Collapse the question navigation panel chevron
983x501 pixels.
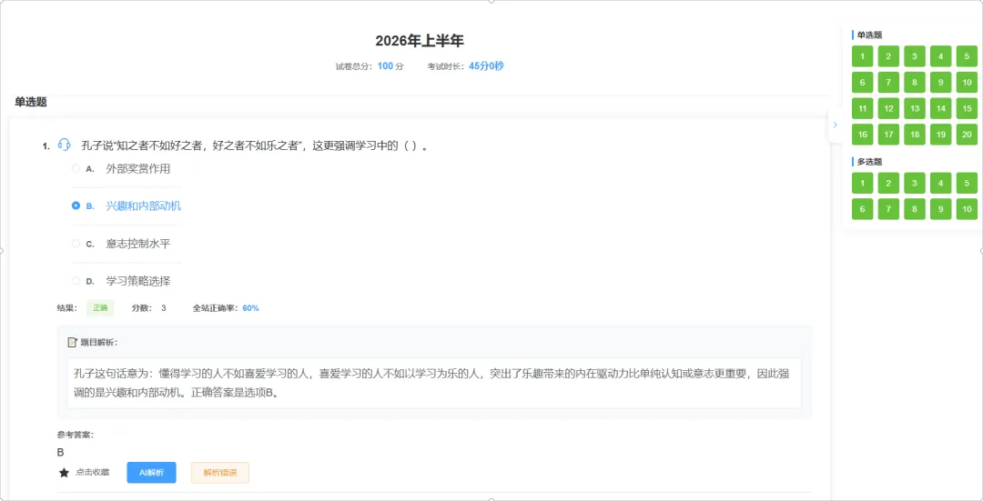(x=835, y=125)
